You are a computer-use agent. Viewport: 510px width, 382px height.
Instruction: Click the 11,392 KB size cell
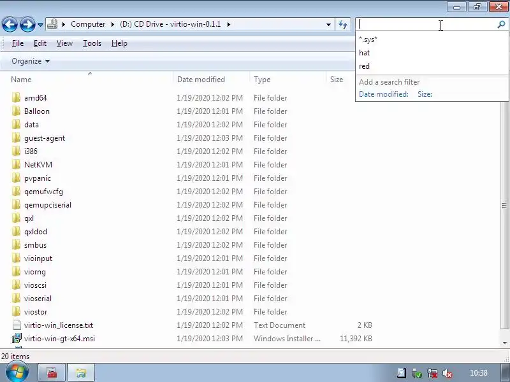356,339
